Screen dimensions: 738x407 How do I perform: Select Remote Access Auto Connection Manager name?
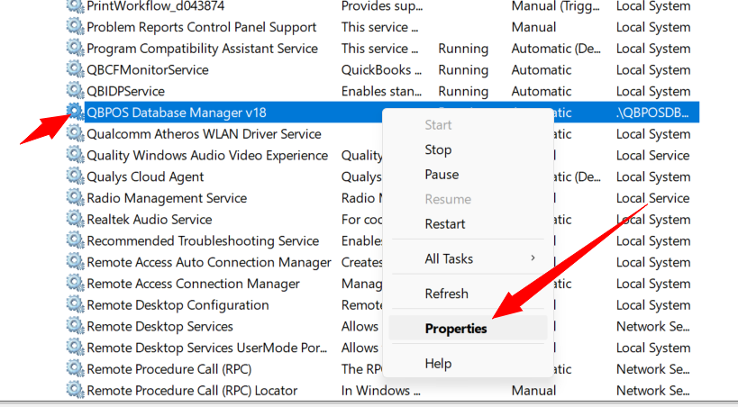tap(209, 263)
